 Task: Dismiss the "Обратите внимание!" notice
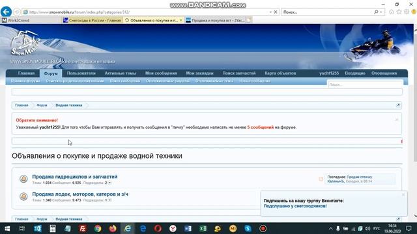[x=397, y=120]
